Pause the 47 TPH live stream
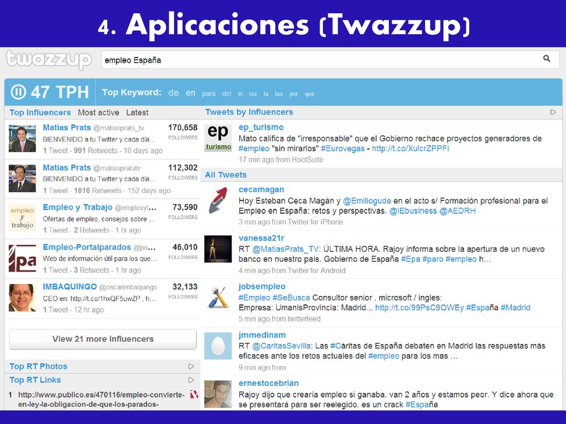 tap(18, 92)
